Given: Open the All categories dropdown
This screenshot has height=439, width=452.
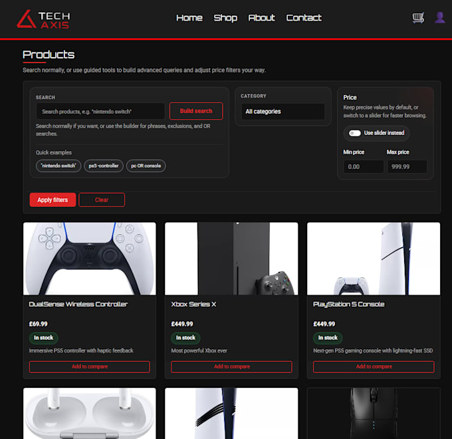Looking at the screenshot, I should pyautogui.click(x=283, y=111).
